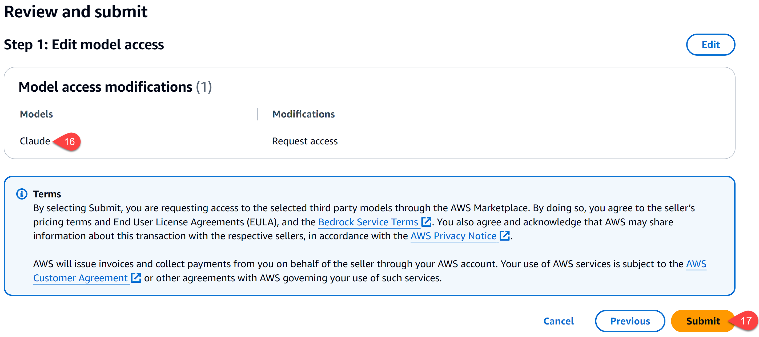The height and width of the screenshot is (337, 759).
Task: Click the Models column header
Action: [x=36, y=114]
